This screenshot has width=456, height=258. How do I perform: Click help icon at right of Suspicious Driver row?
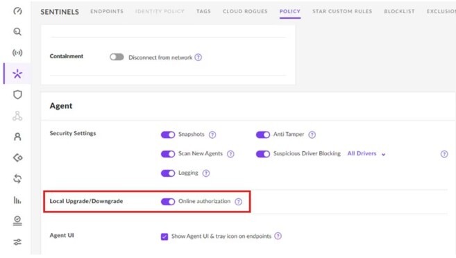click(x=444, y=154)
